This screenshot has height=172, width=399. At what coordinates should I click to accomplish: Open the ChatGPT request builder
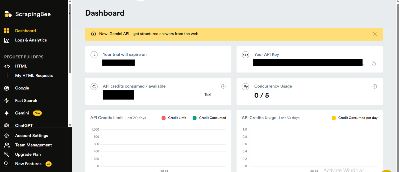click(24, 125)
